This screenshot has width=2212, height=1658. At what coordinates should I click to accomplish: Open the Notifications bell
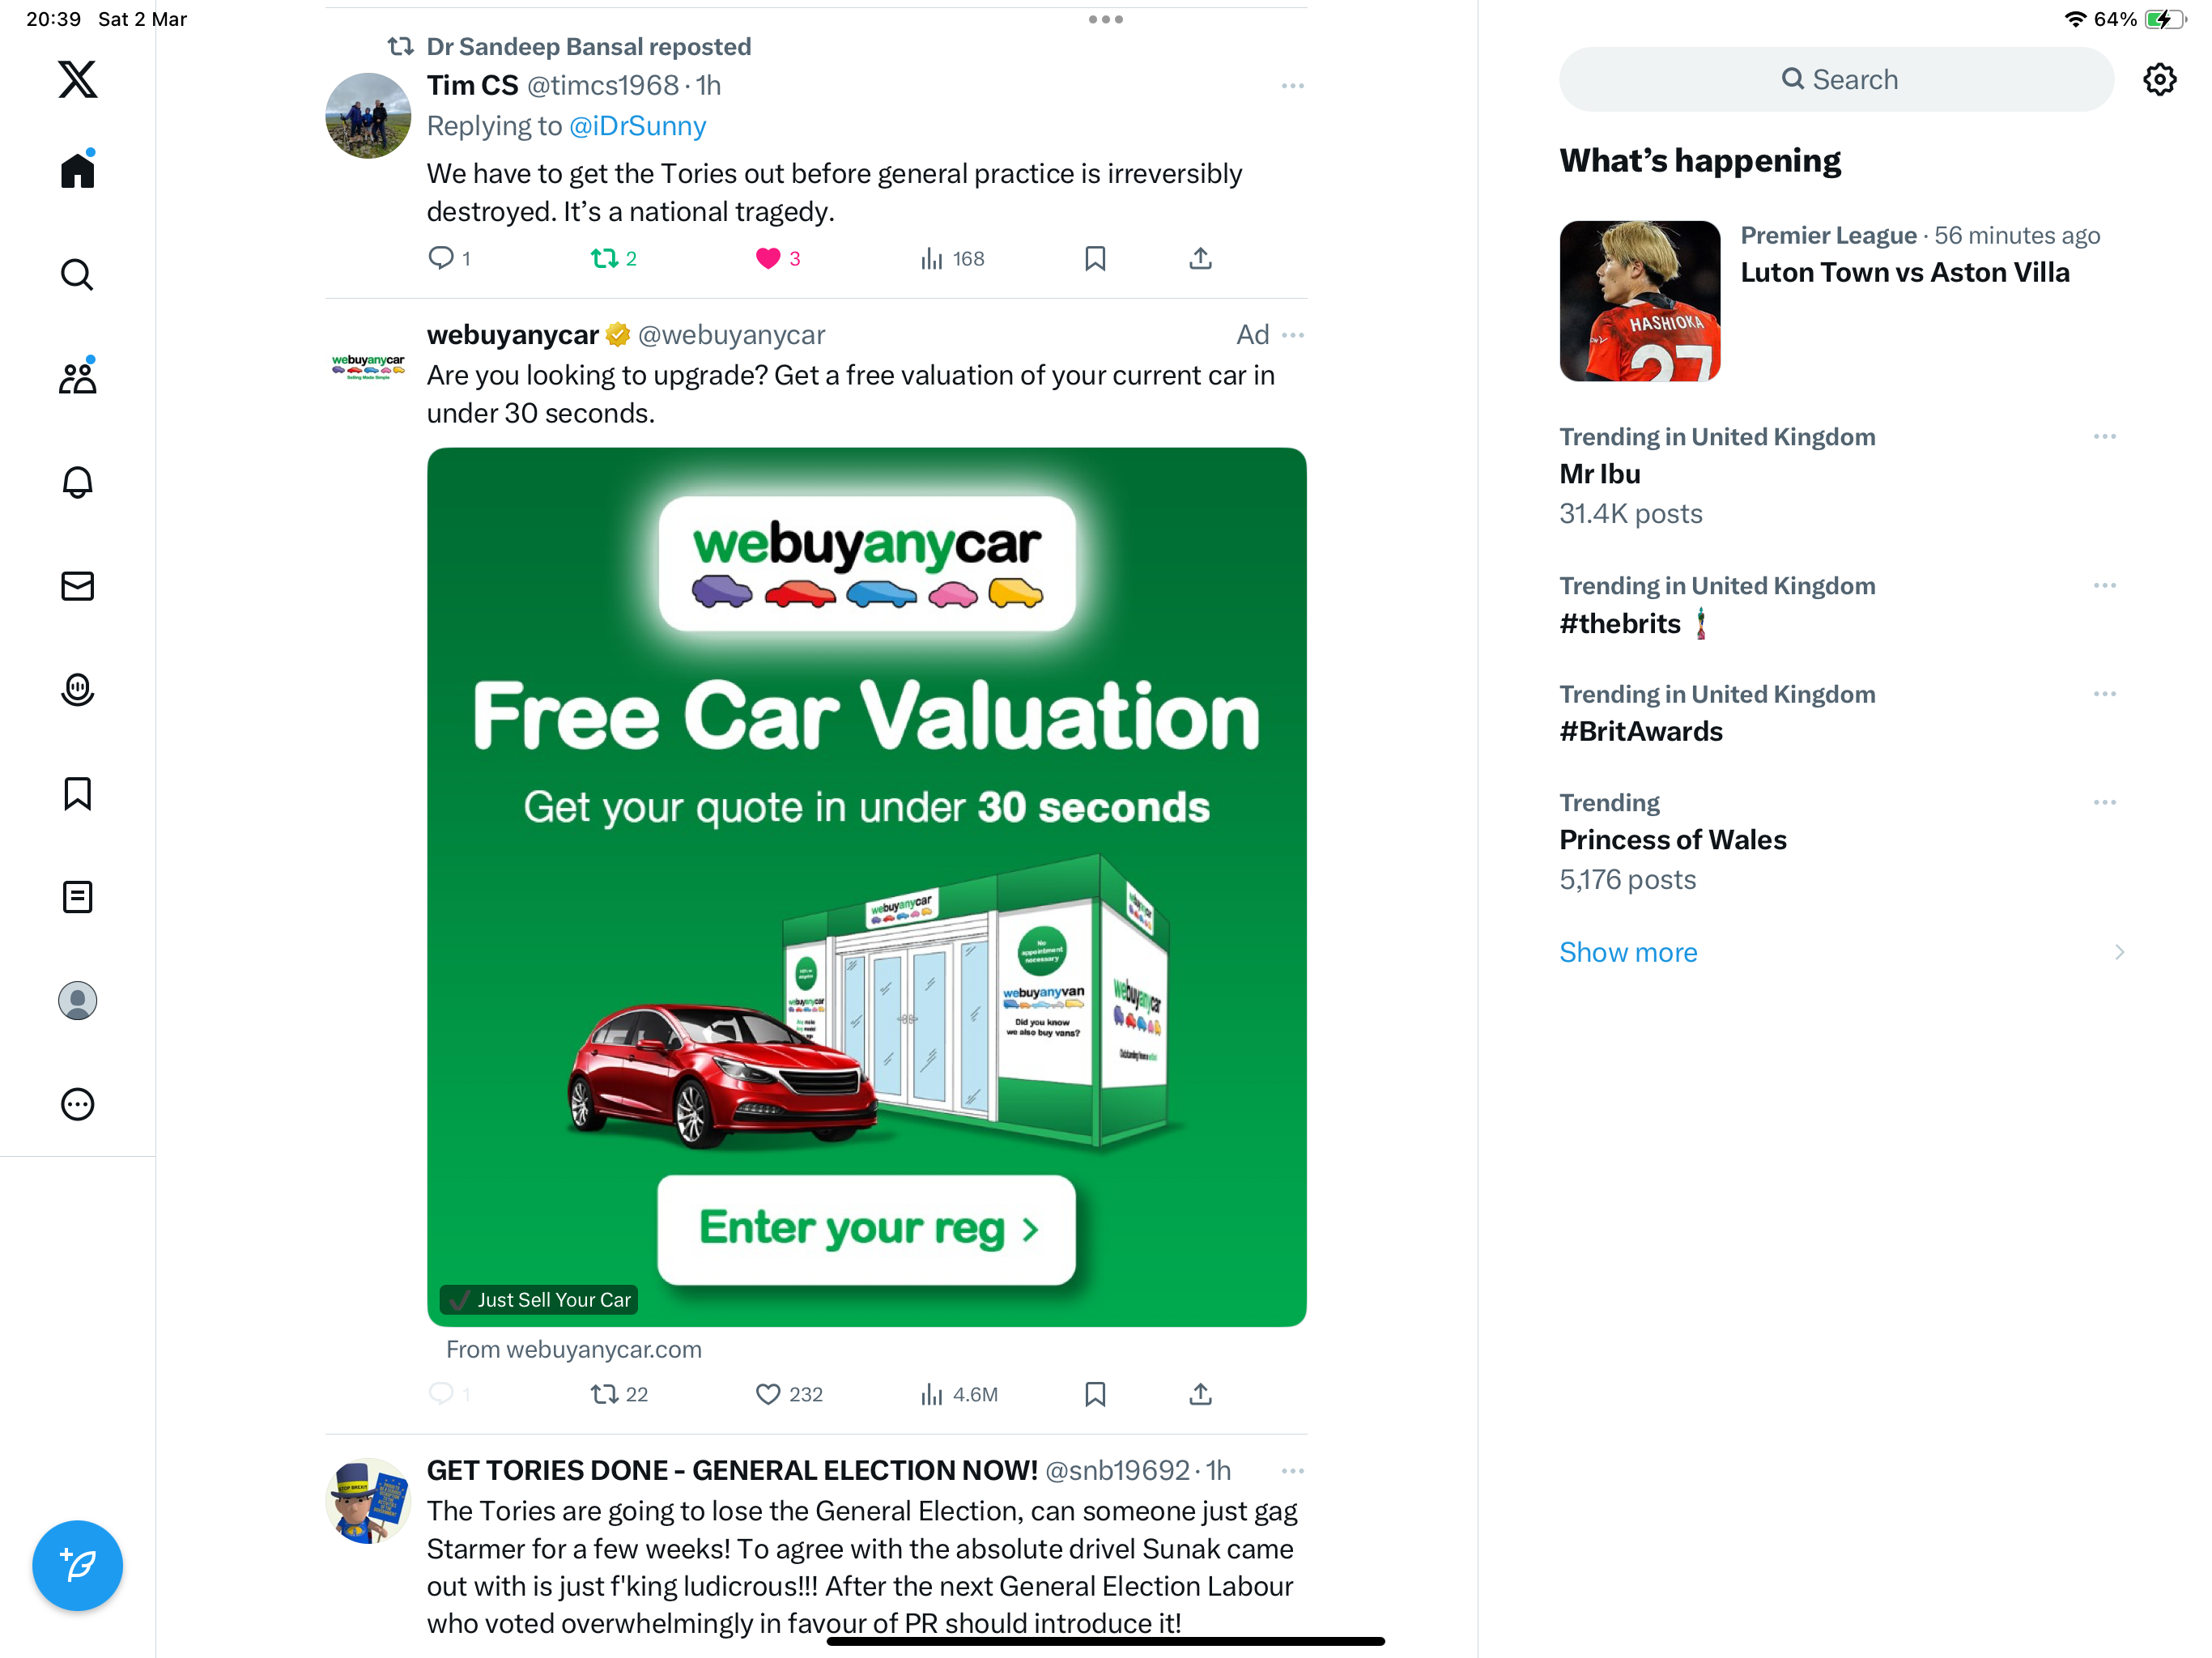tap(77, 482)
